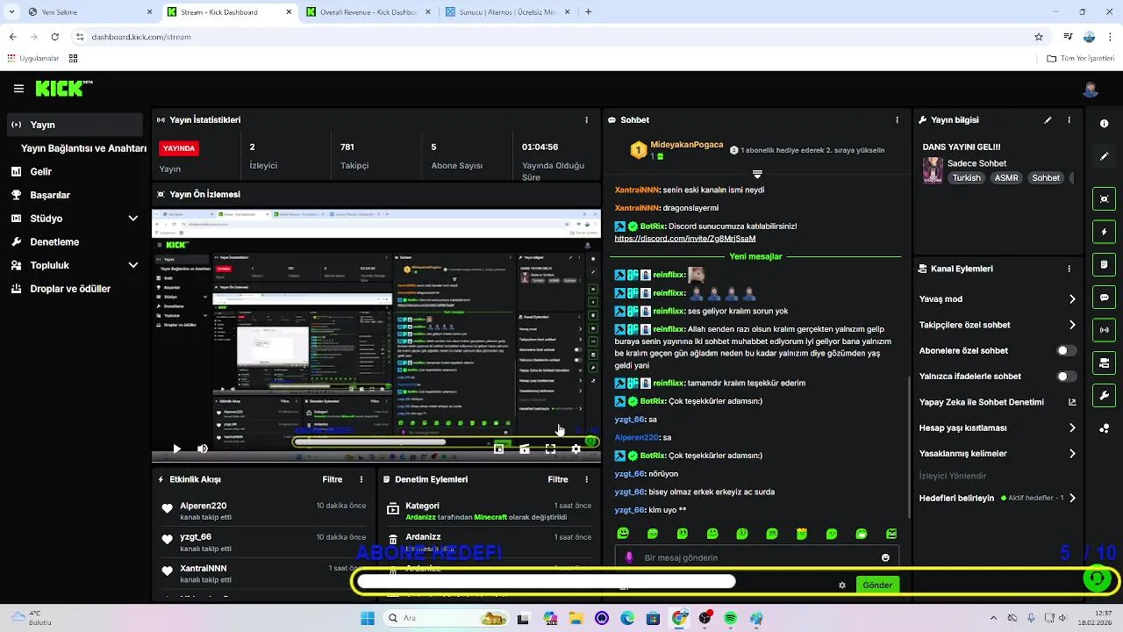The image size is (1123, 632).
Task: Open Kanal Eylemleri three-dot menu
Action: (1069, 269)
